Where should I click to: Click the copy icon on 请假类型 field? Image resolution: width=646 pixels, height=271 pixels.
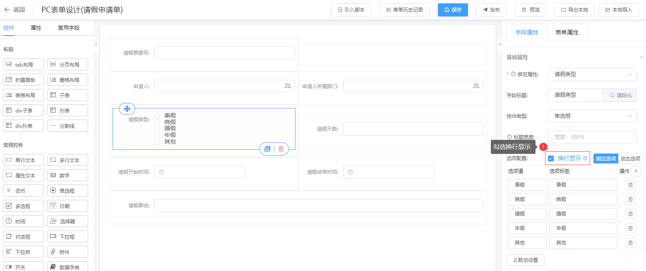[x=267, y=149]
